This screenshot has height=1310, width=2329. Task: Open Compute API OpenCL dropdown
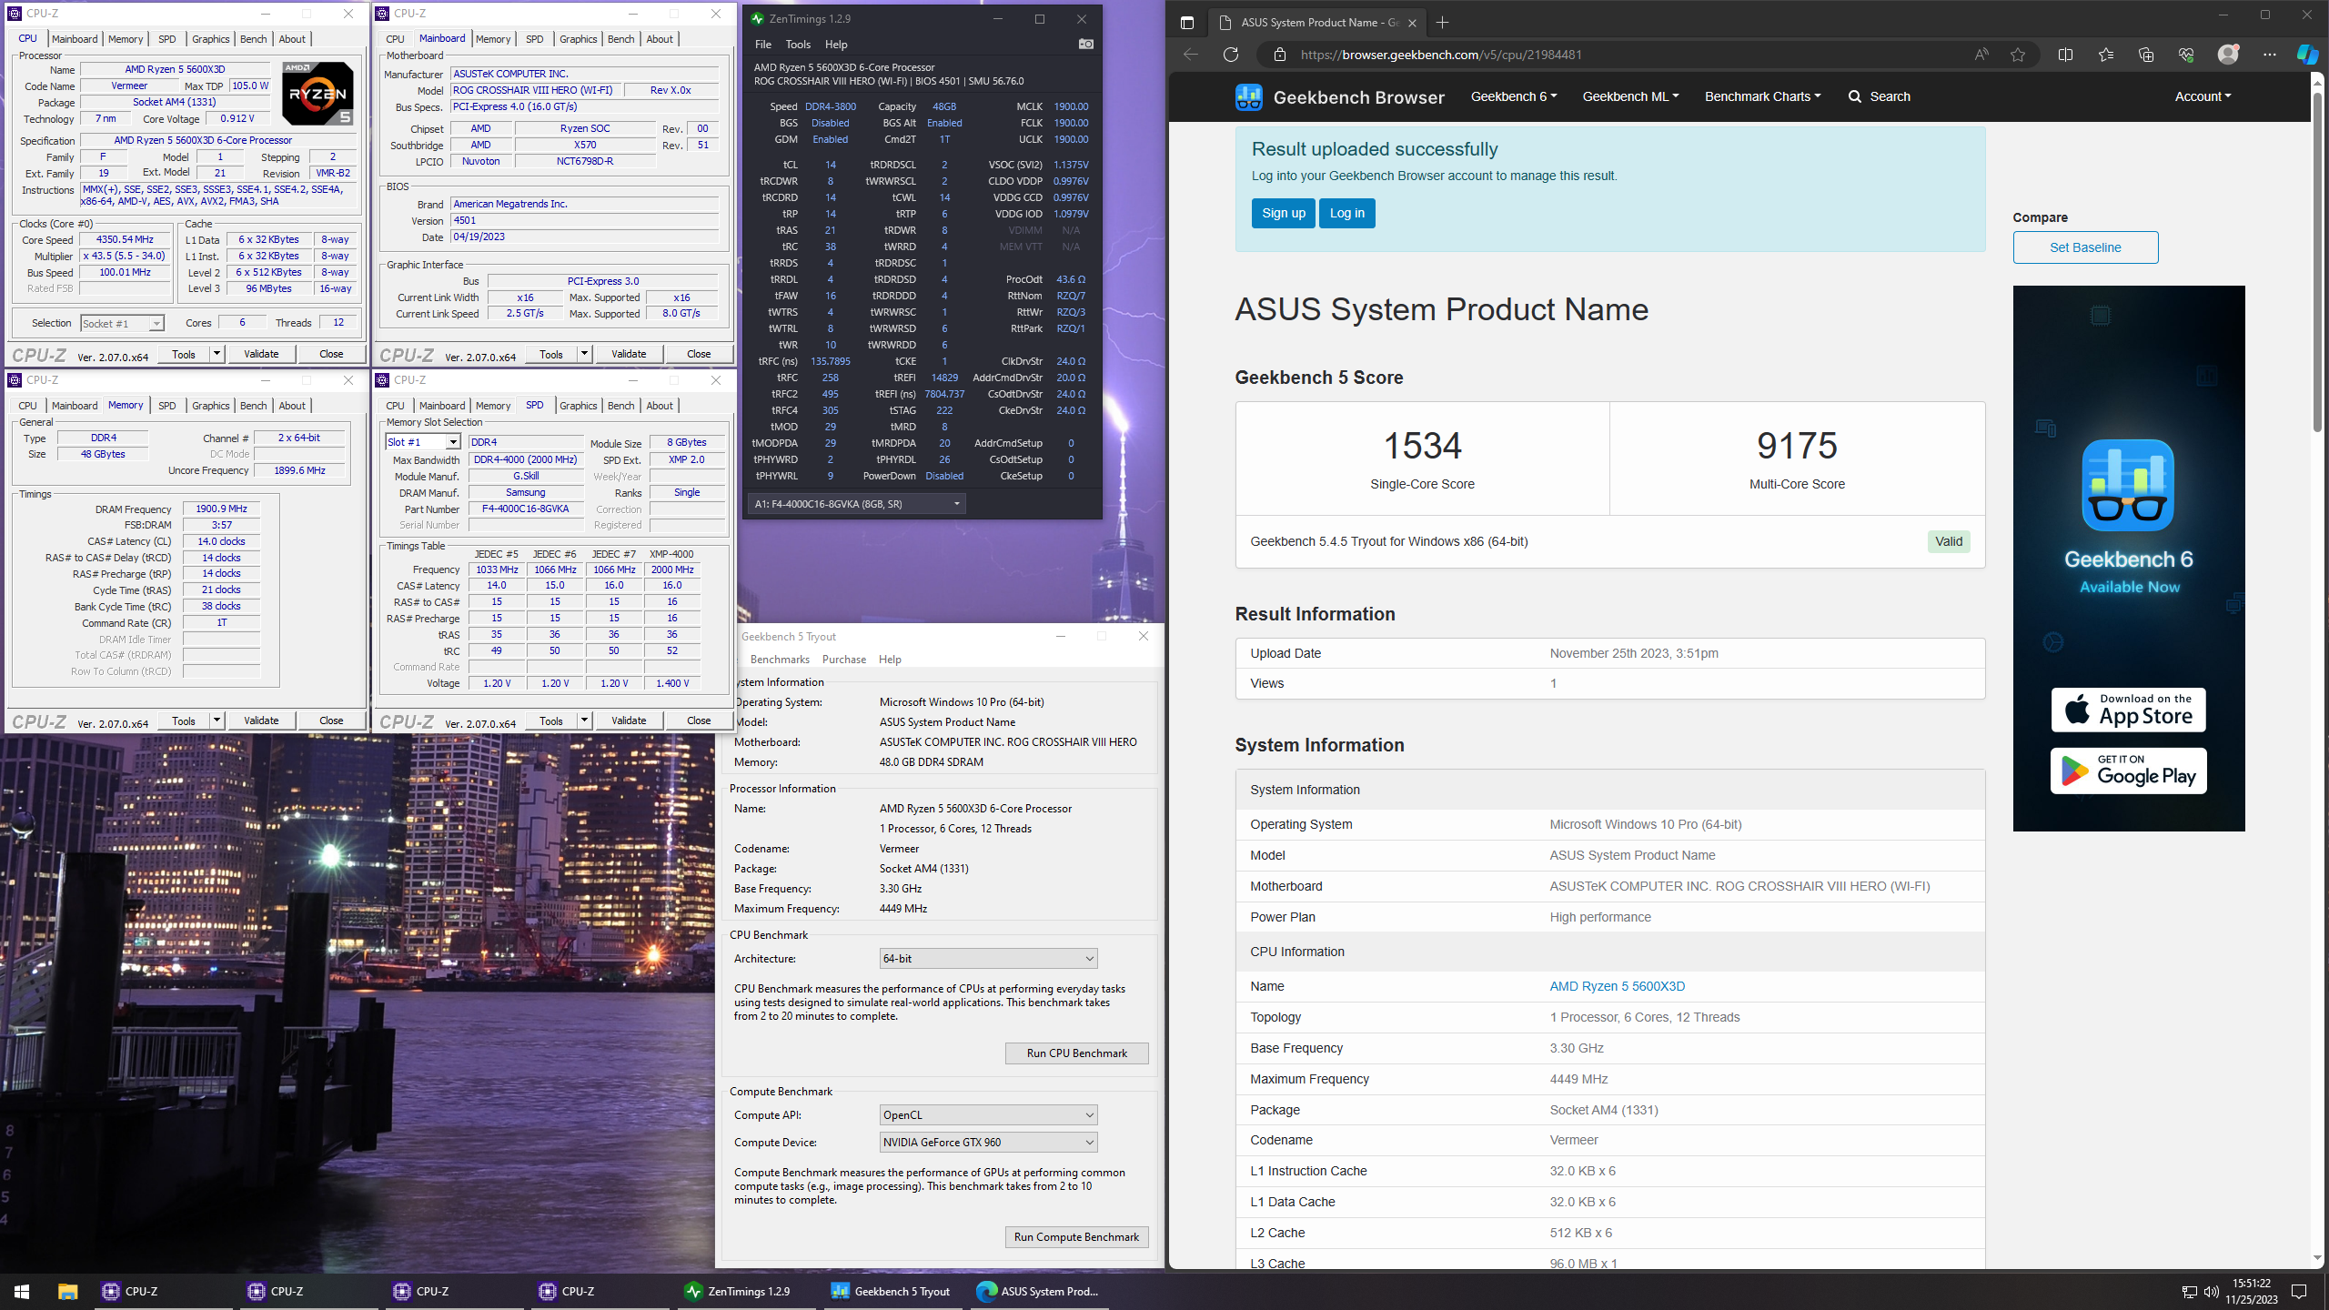coord(988,1114)
